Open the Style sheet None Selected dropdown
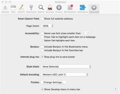Viewport: 120px width, 94px height. 66,66
